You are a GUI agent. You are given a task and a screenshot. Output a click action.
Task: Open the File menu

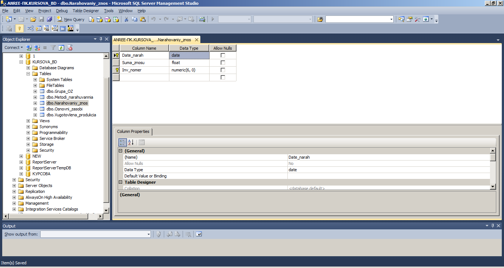point(5,11)
